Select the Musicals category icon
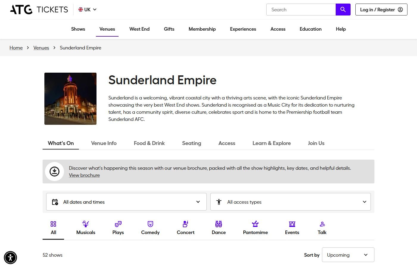 86,224
